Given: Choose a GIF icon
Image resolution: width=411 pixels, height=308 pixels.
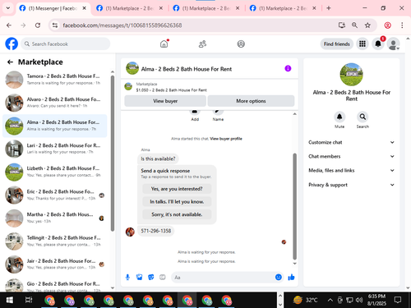Looking at the screenshot, I should click(x=163, y=278).
